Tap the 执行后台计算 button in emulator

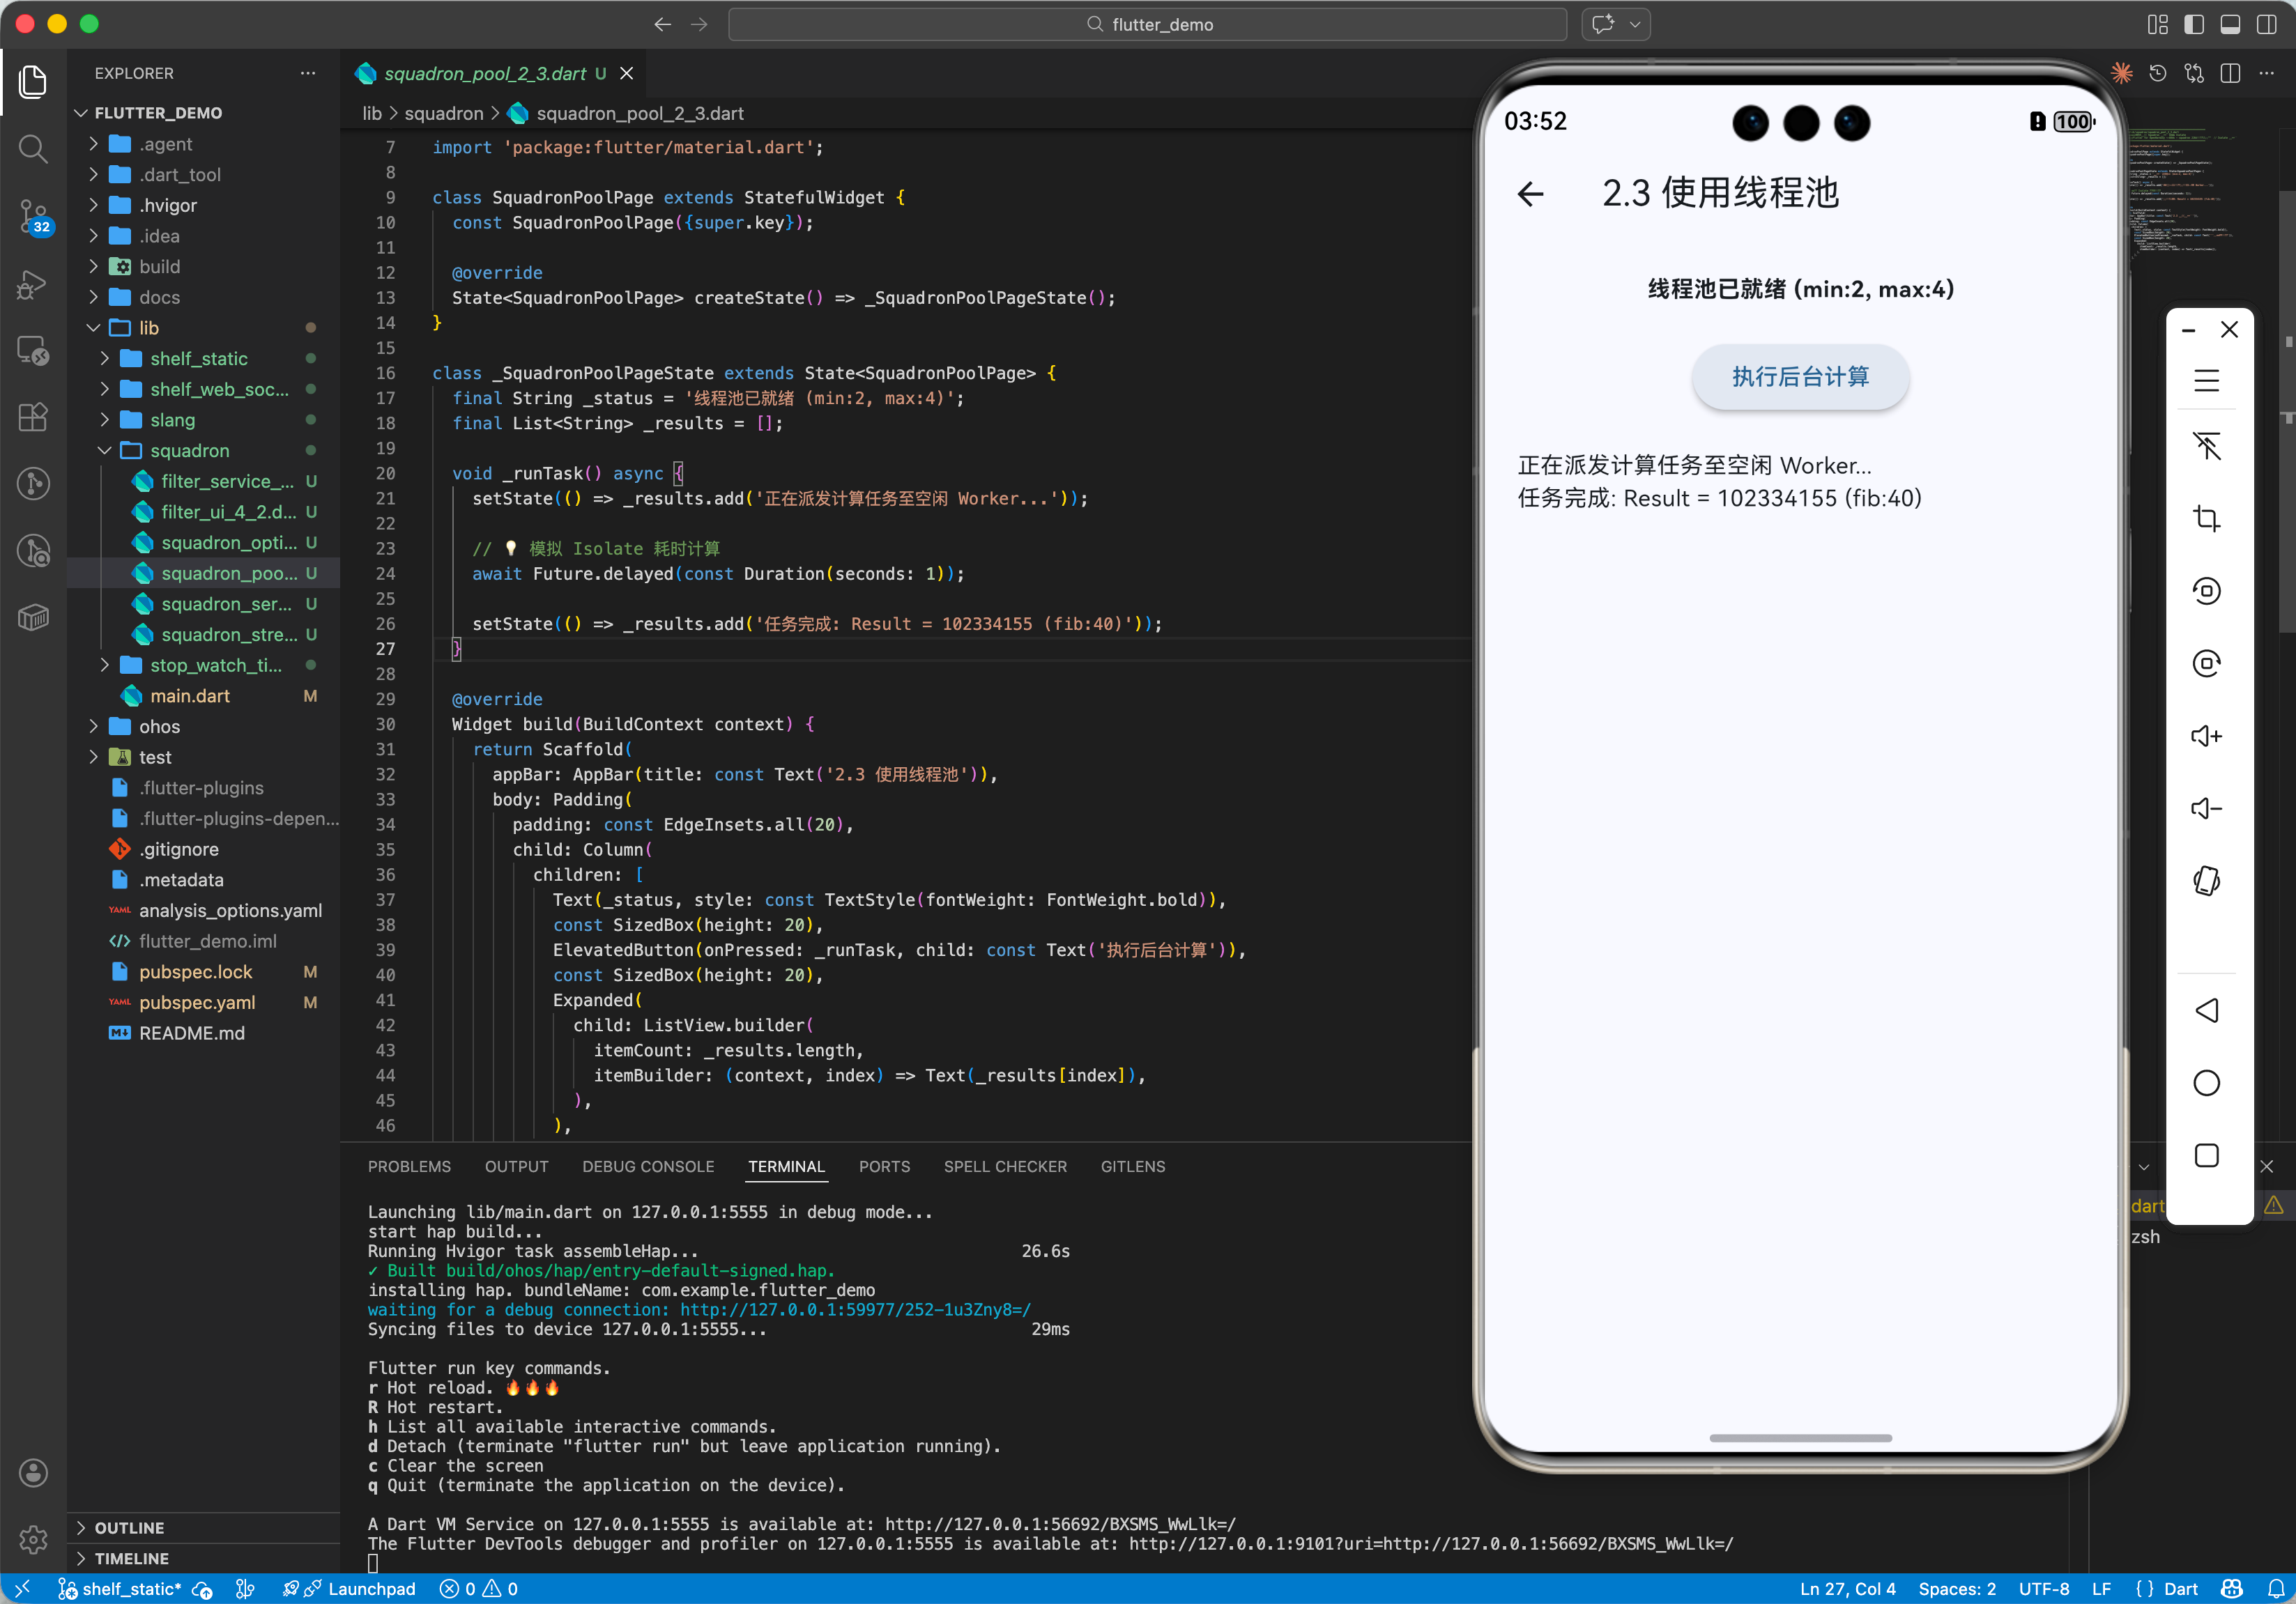coord(1799,377)
